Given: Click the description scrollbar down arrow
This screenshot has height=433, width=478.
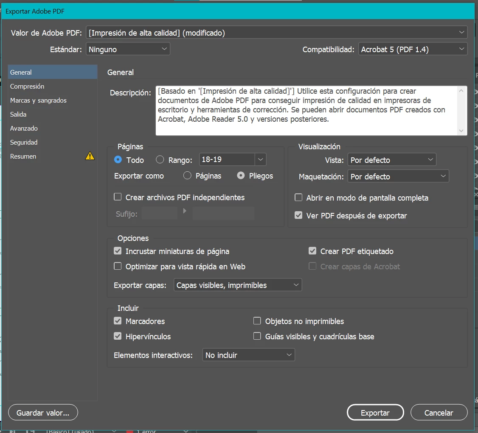Looking at the screenshot, I should click(461, 131).
